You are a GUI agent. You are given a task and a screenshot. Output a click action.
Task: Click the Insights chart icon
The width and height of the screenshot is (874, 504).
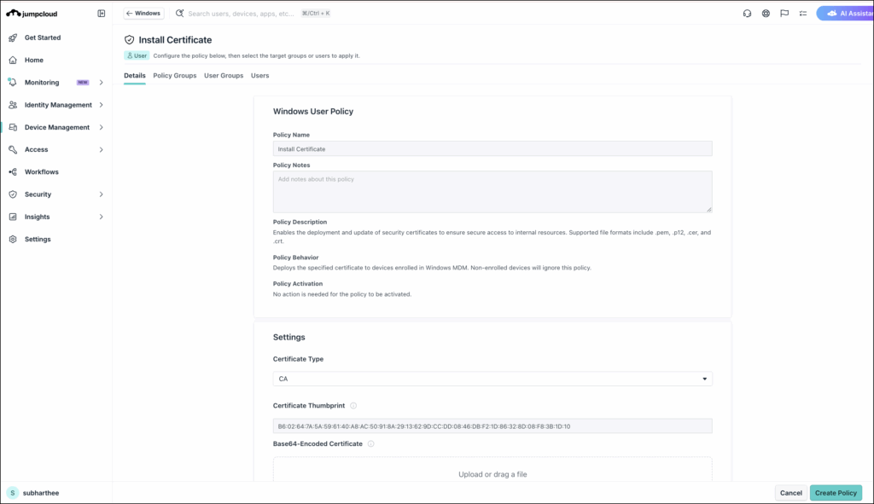click(13, 217)
